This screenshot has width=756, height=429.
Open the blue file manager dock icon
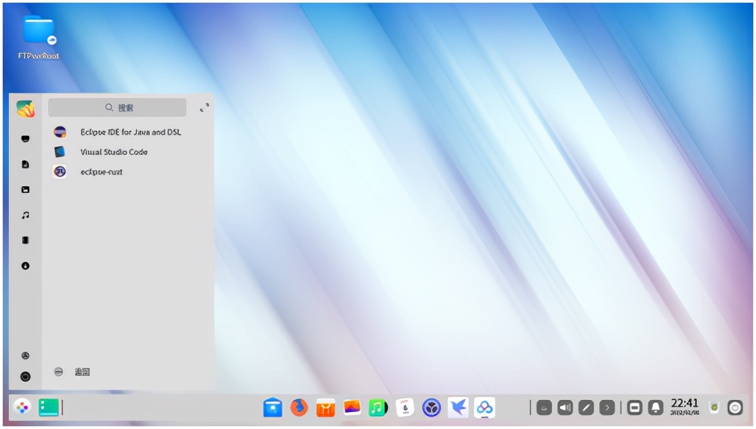(x=272, y=407)
